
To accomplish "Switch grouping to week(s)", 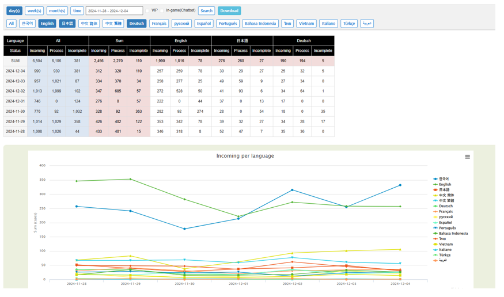I will [x=34, y=10].
